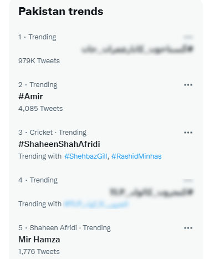
Task: Open the blurred number one trending hashtag
Action: point(137,49)
